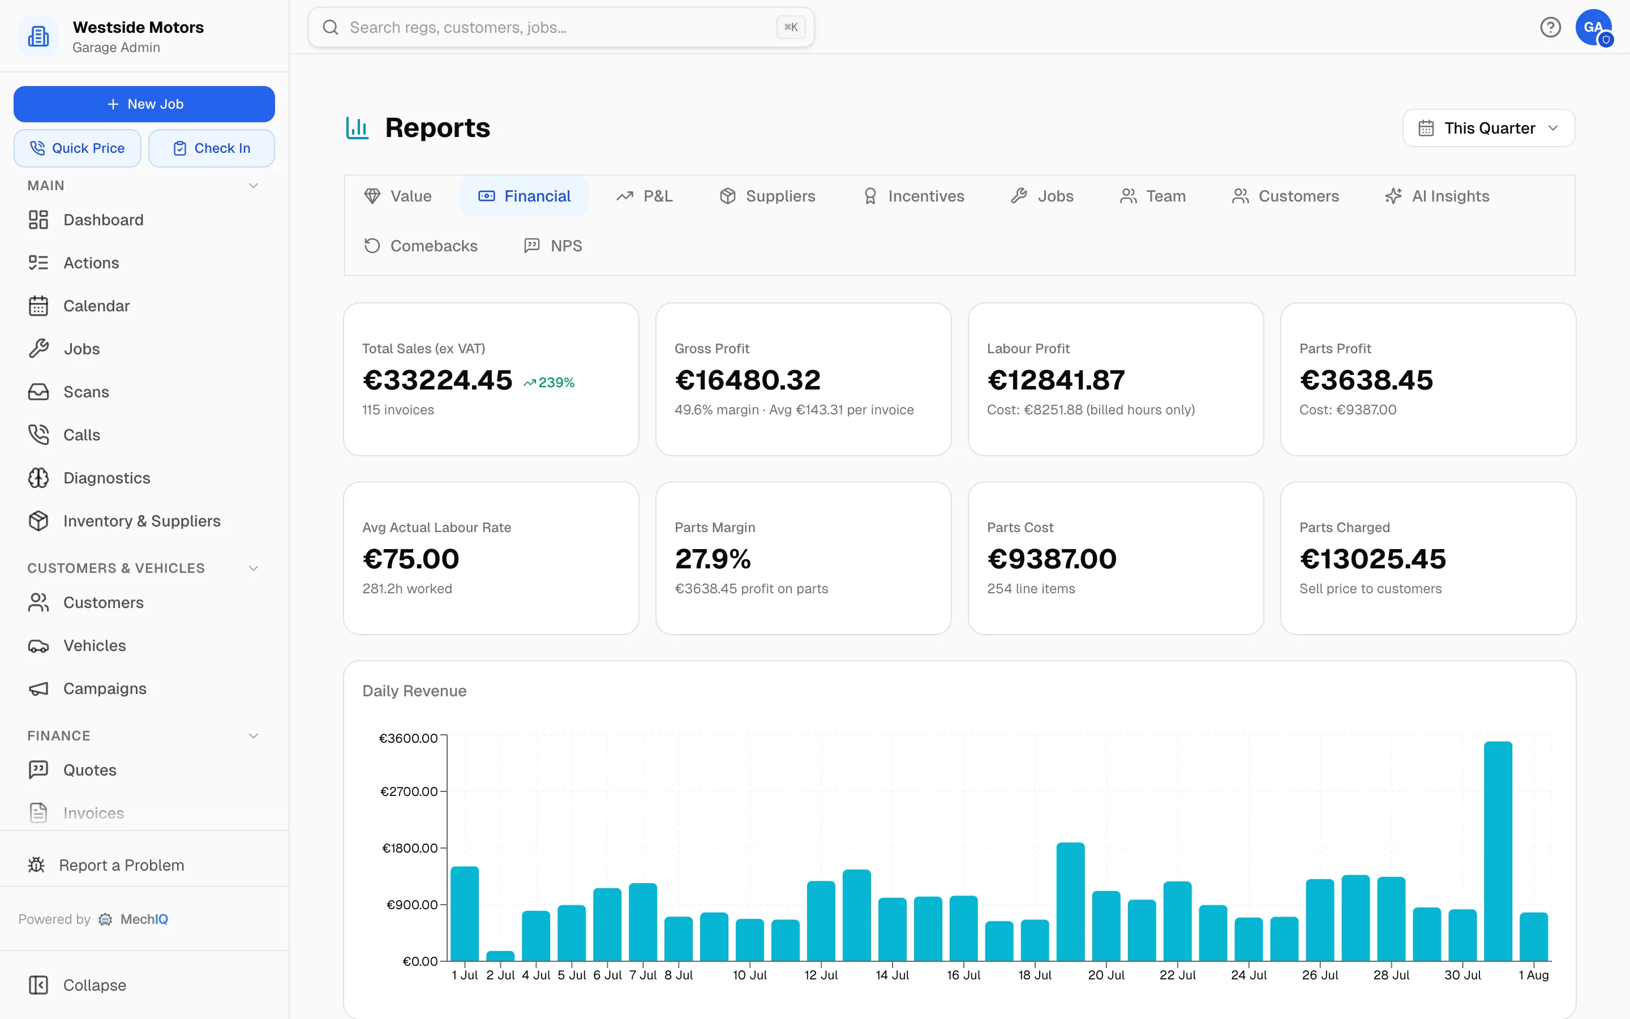Screen dimensions: 1630x1019
Task: Click the Jobs wrench icon in sidebar
Action: click(x=38, y=349)
